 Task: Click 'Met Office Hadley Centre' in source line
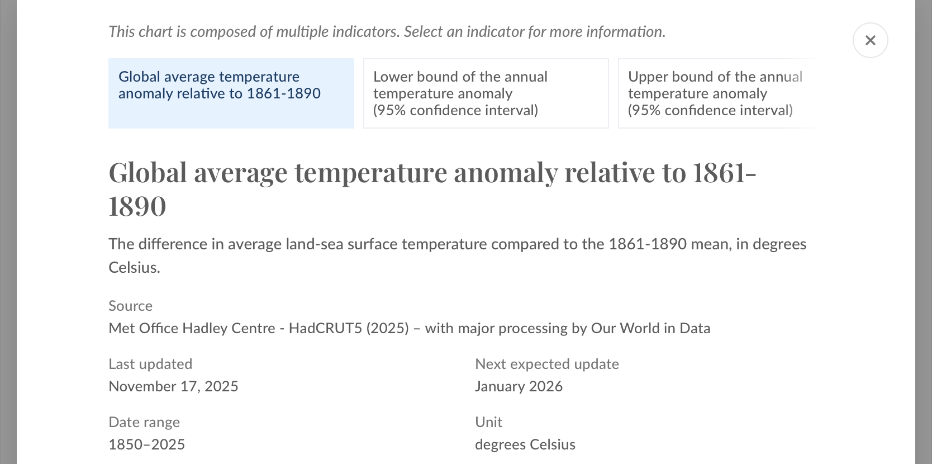pos(192,328)
